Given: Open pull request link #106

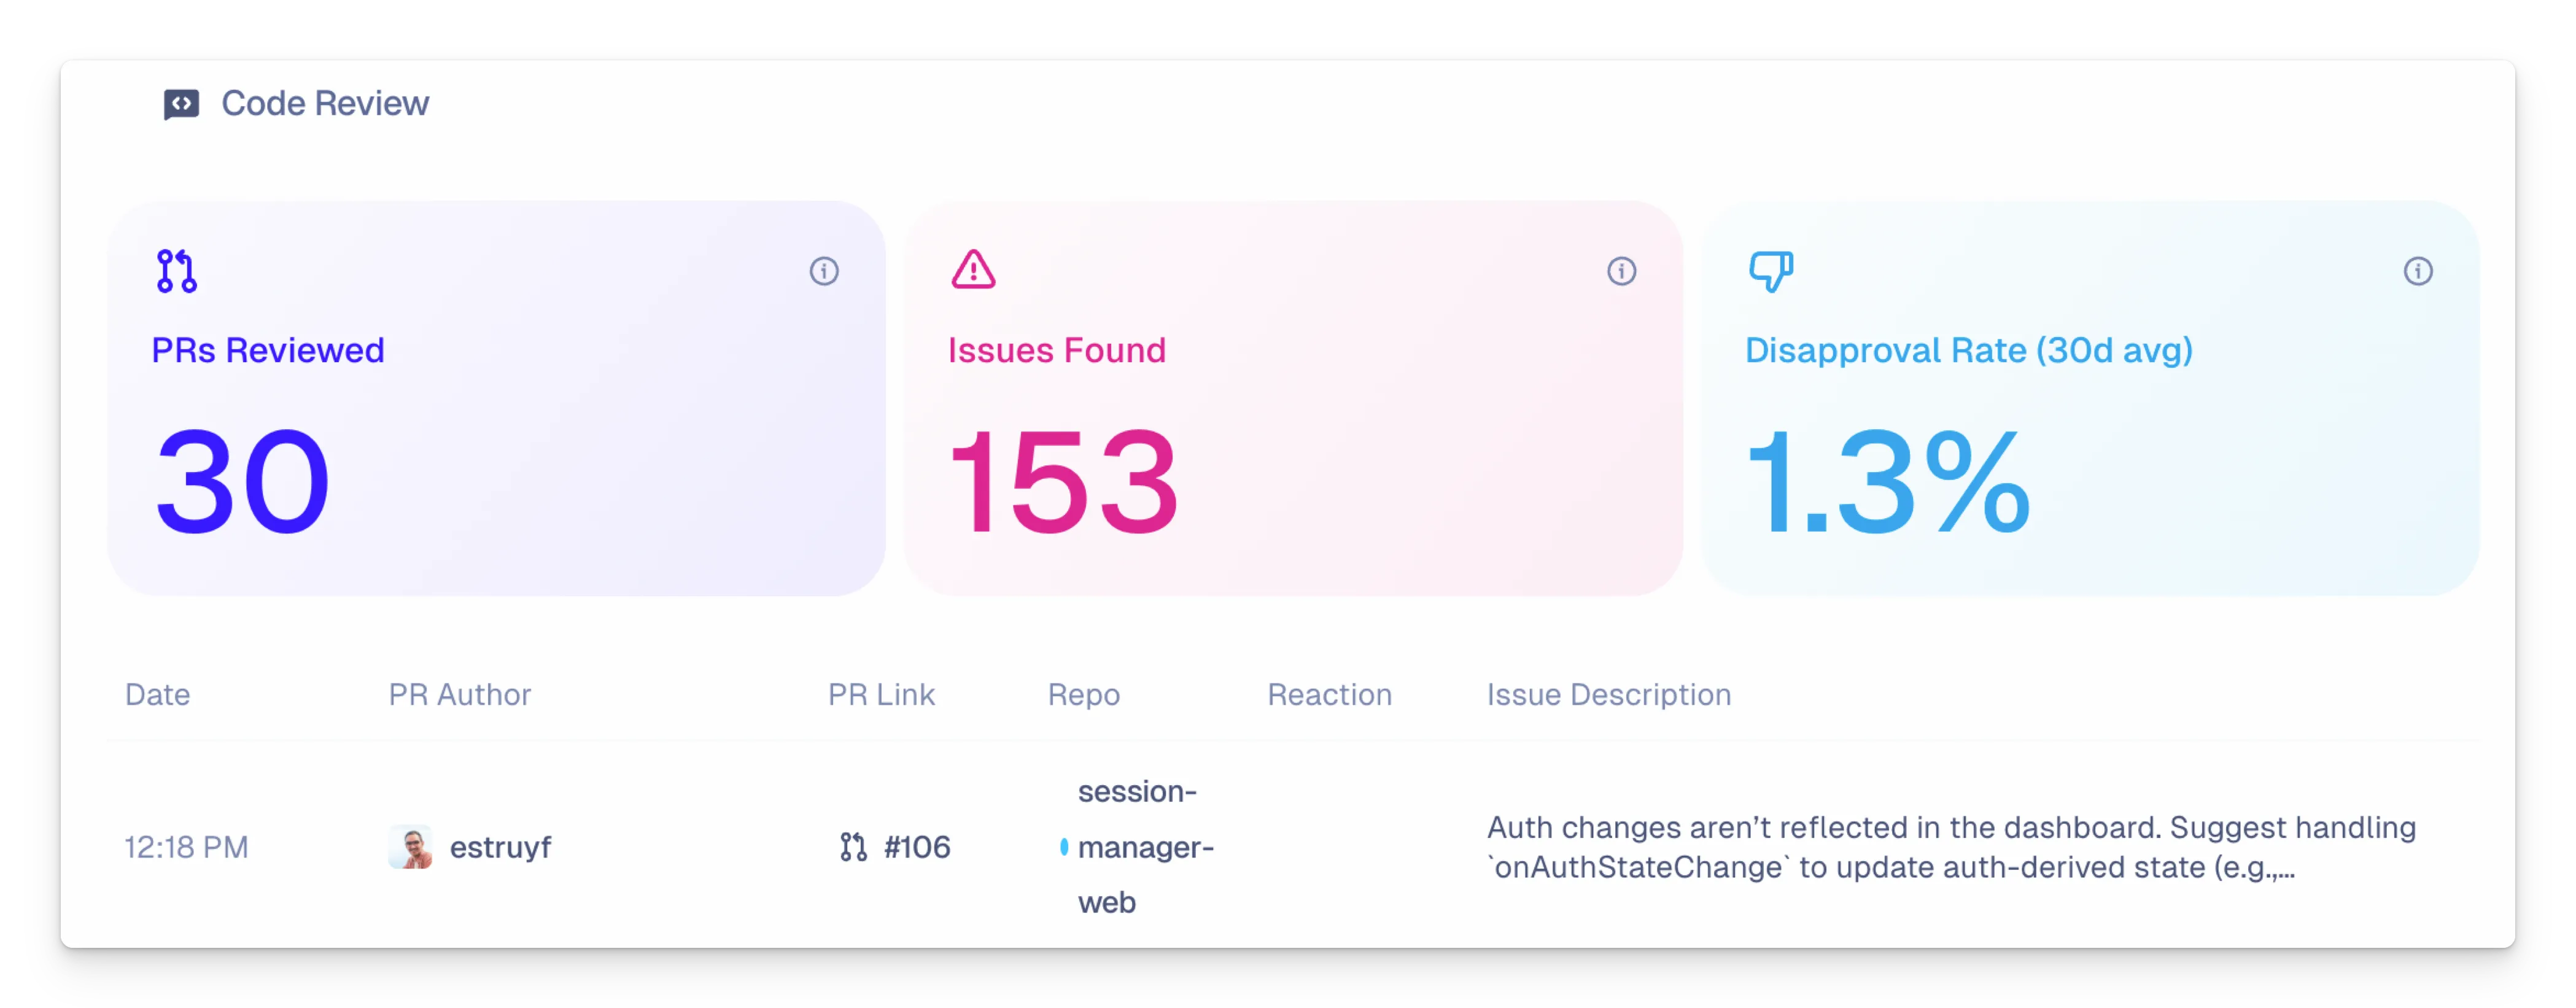Looking at the screenshot, I should pyautogui.click(x=917, y=847).
